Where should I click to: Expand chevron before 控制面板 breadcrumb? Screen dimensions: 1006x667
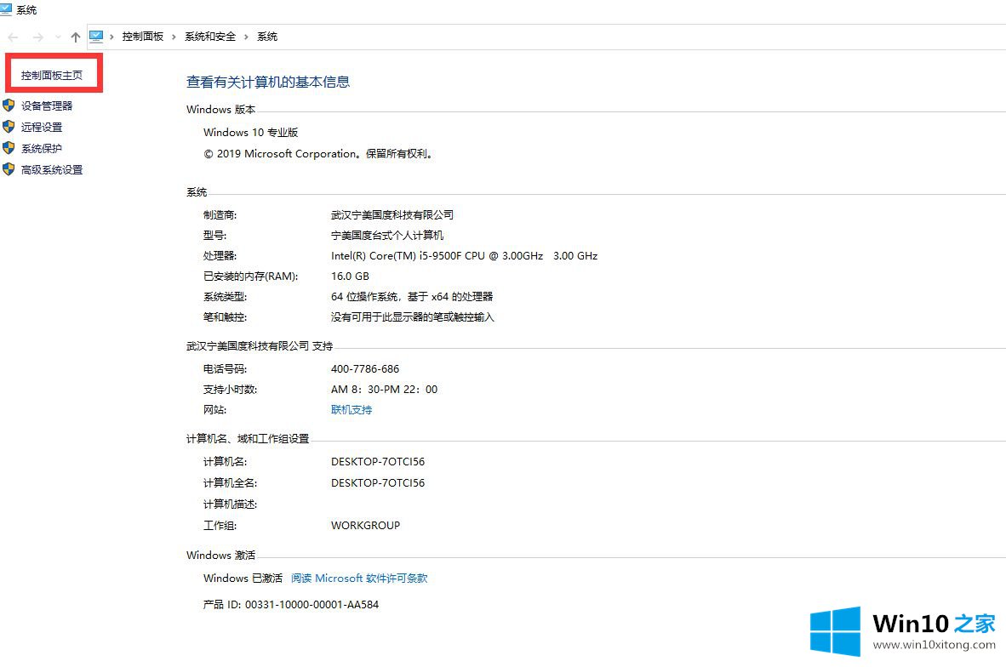click(111, 37)
